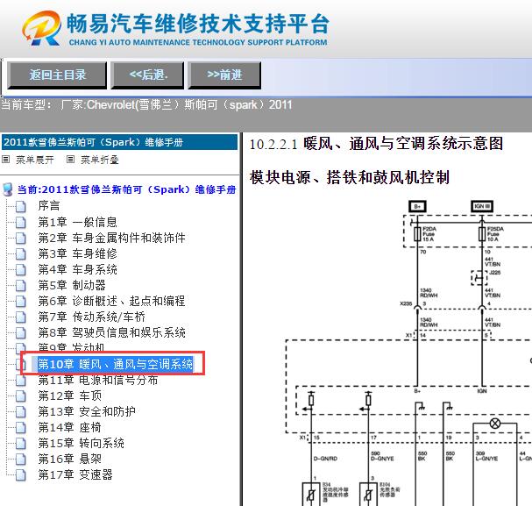Screen dimensions: 532x506
Task: Click the page icon beside 第11章
Action: pyautogui.click(x=21, y=380)
